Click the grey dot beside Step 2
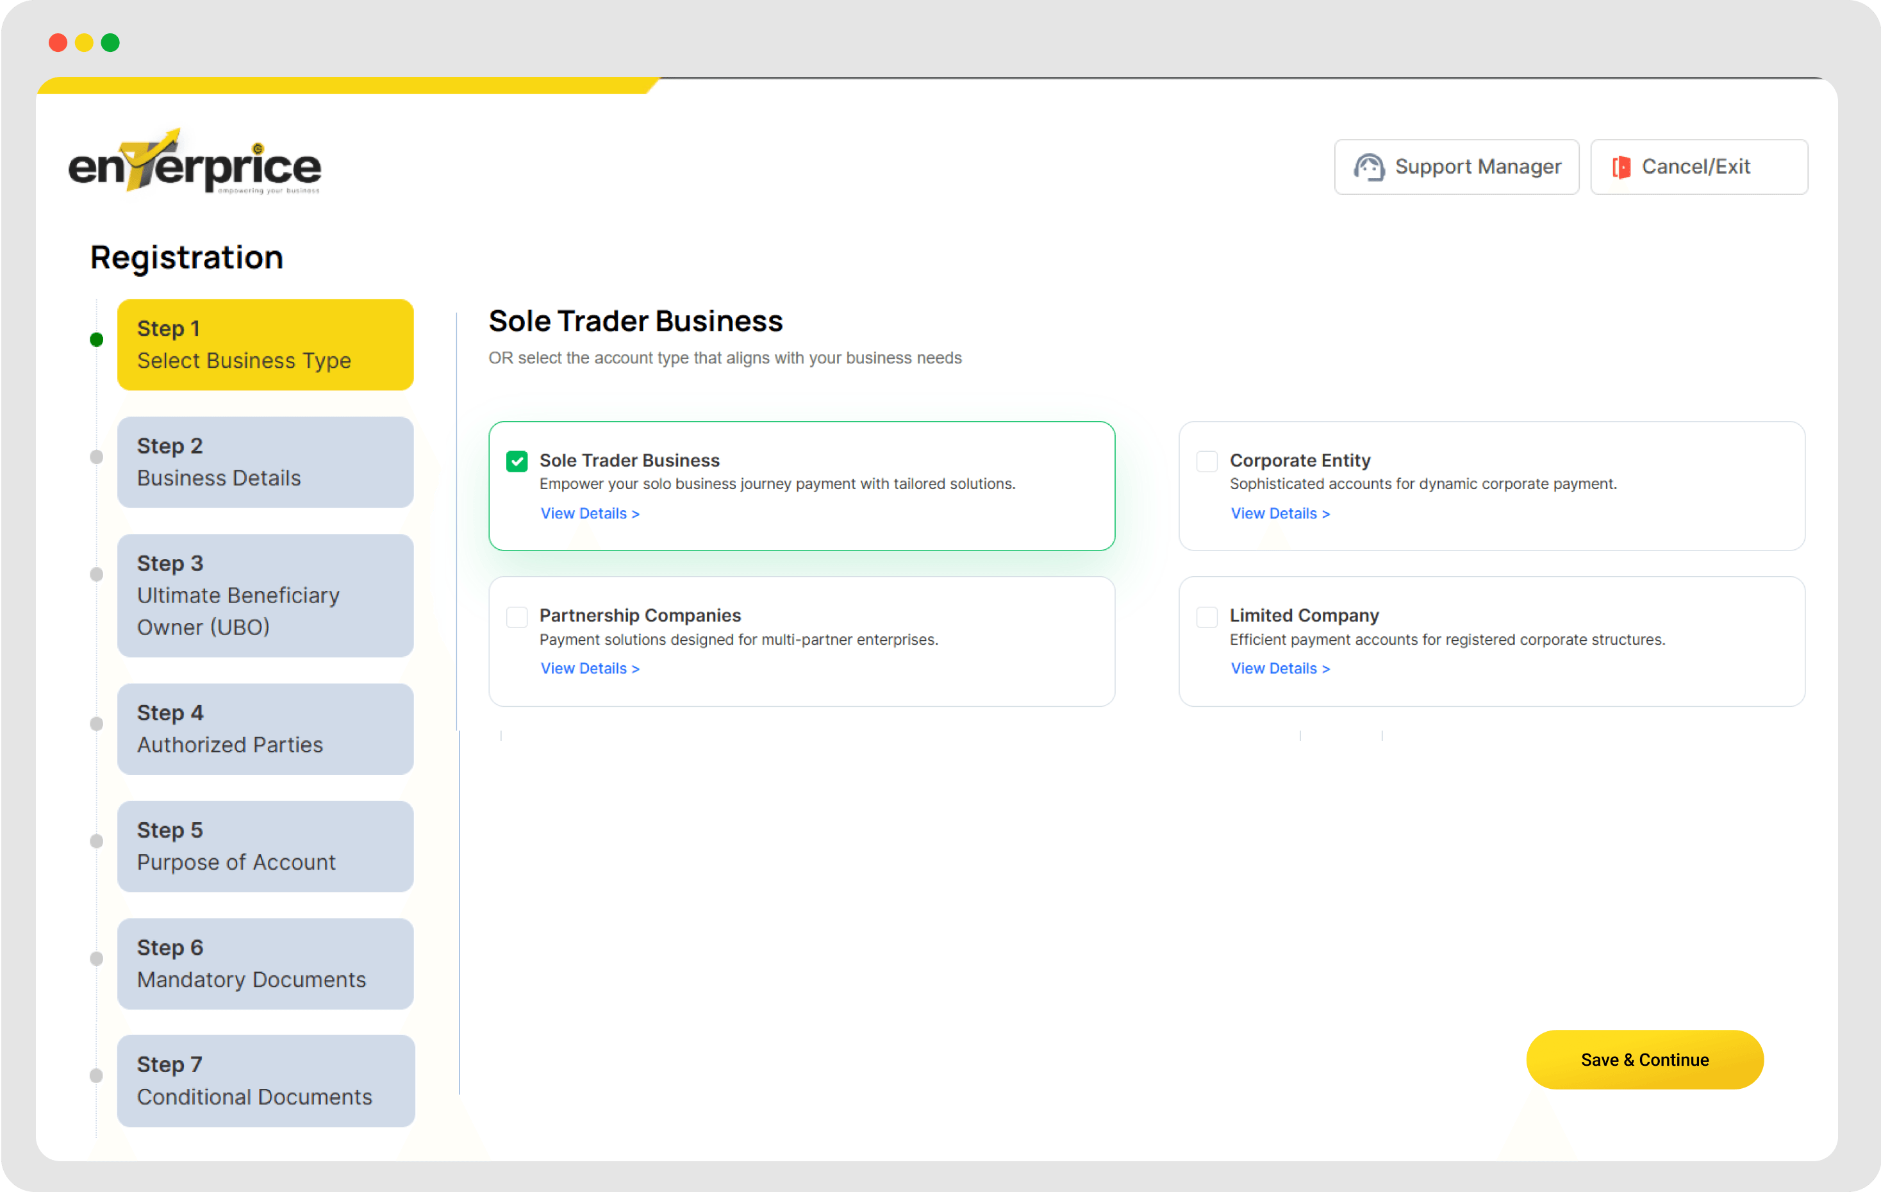 (x=97, y=457)
